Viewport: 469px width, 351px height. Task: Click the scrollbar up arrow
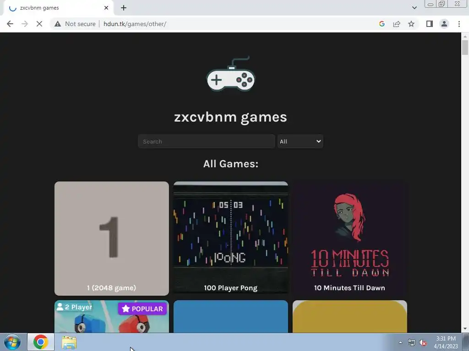465,37
